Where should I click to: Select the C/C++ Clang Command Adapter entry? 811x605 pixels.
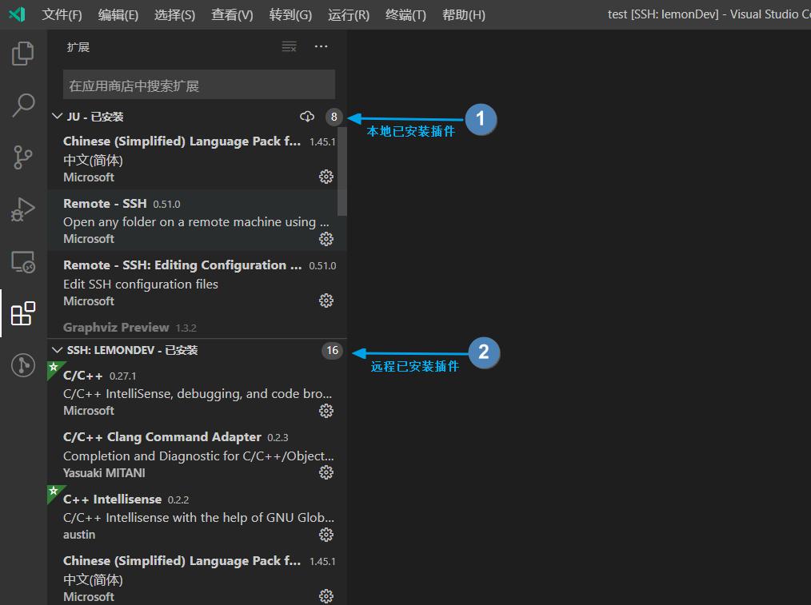(197, 455)
